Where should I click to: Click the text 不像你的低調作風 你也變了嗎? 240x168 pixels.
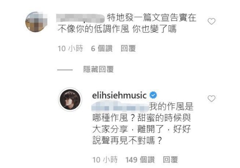(117, 29)
